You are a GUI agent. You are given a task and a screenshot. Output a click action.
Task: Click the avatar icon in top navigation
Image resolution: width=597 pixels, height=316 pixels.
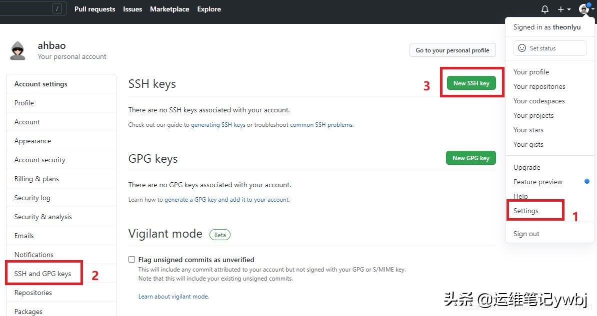click(x=584, y=8)
